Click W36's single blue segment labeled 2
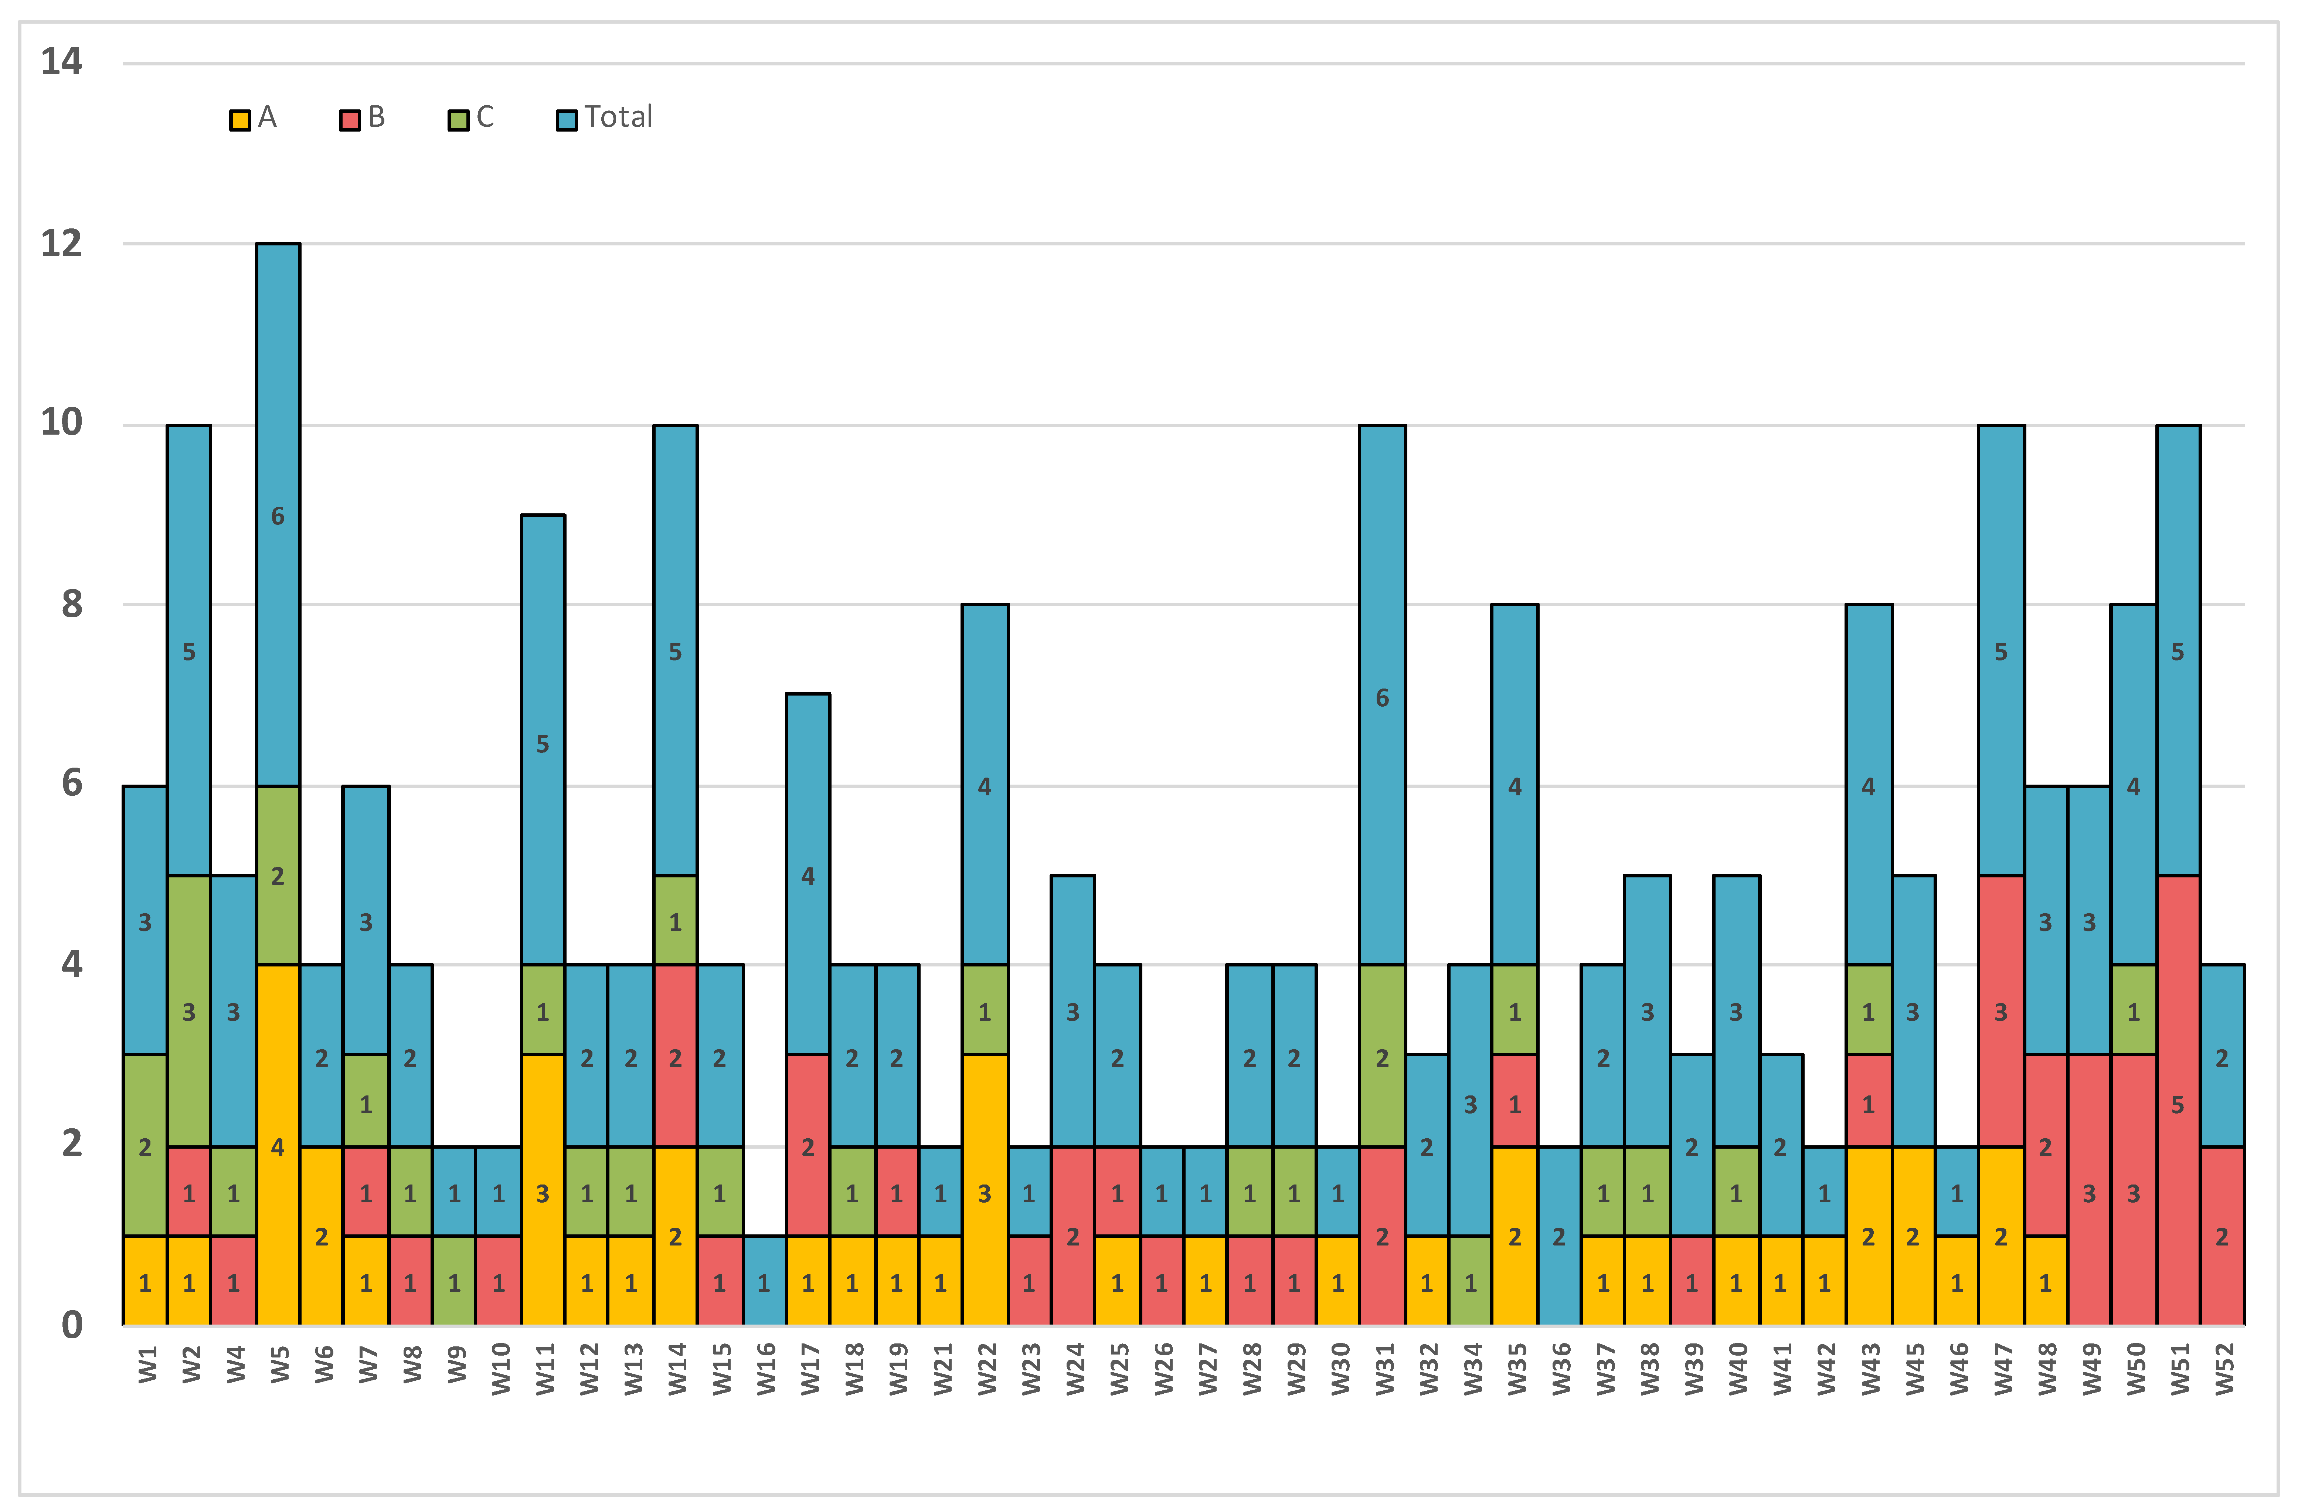Viewport: 2298px width, 1509px height. 1559,1236
